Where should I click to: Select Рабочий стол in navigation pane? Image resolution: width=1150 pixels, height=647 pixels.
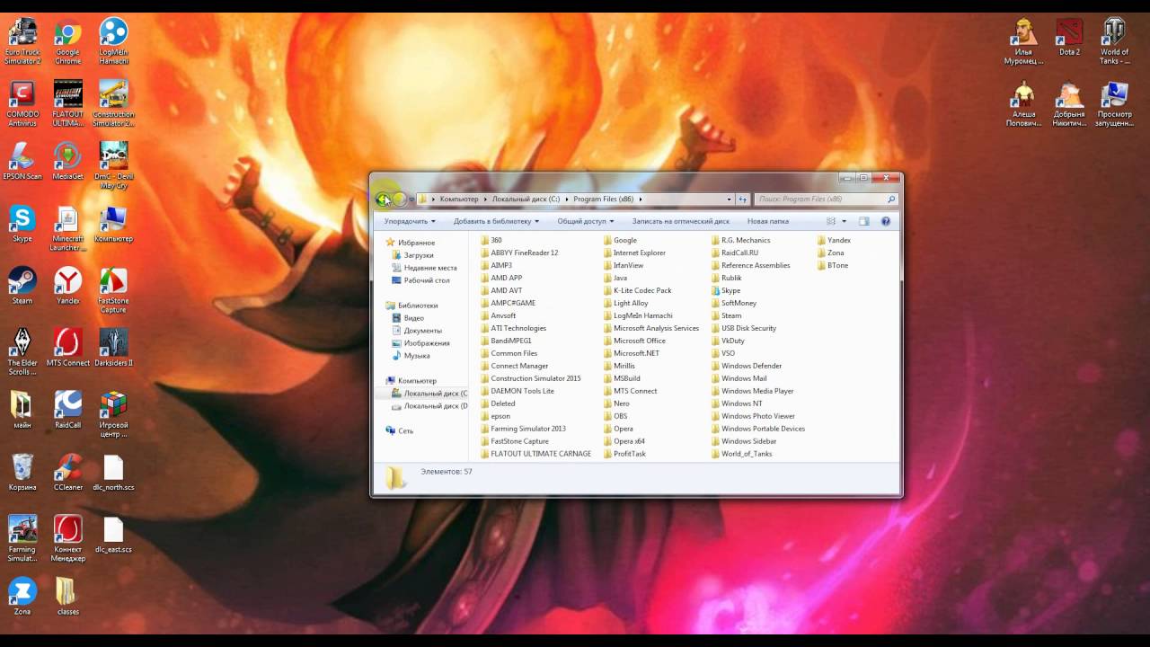click(420, 280)
